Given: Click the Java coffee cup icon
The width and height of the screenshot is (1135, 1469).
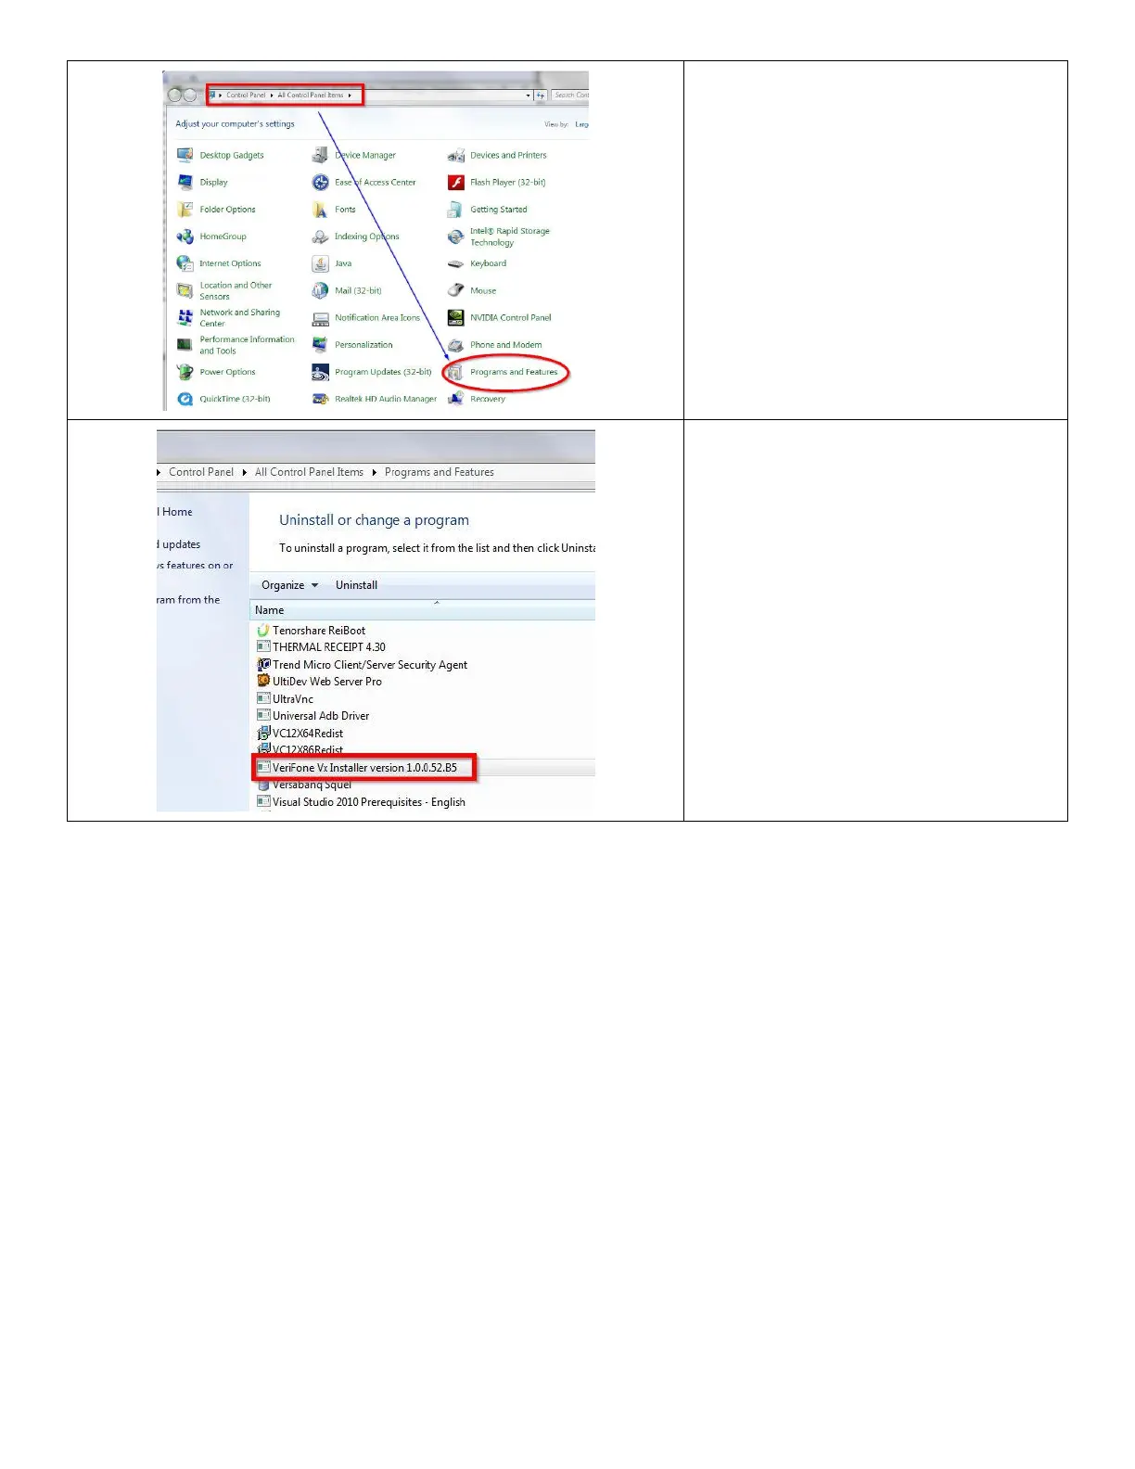Looking at the screenshot, I should [x=320, y=263].
